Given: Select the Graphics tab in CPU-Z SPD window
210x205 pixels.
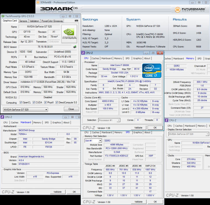Looking at the screenshot, I should pos(138,132).
